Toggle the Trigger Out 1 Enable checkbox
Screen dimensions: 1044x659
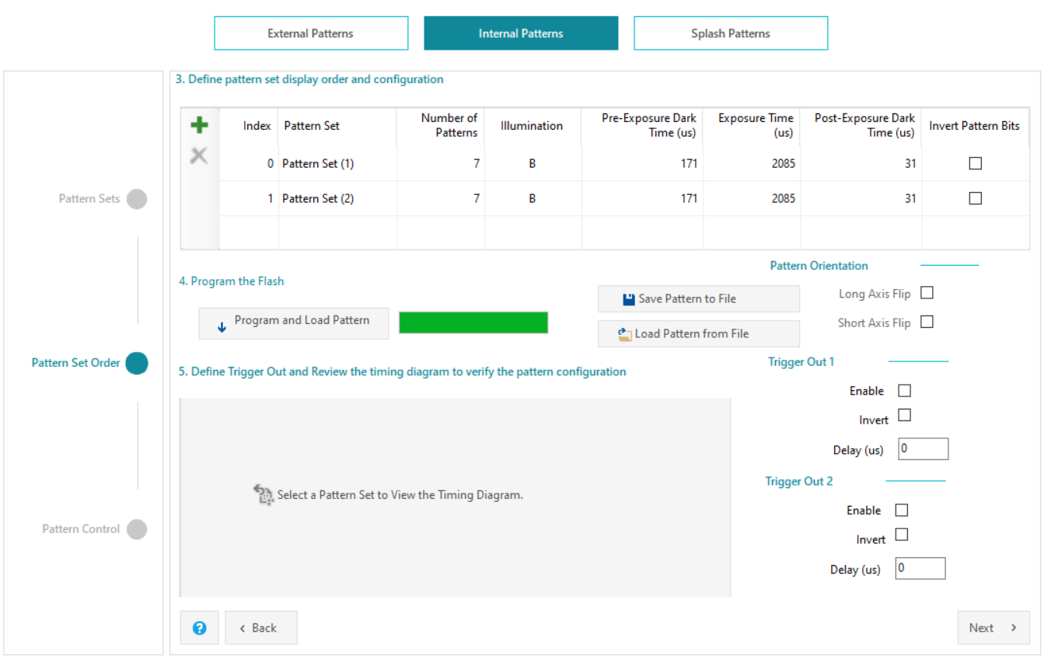click(x=904, y=391)
